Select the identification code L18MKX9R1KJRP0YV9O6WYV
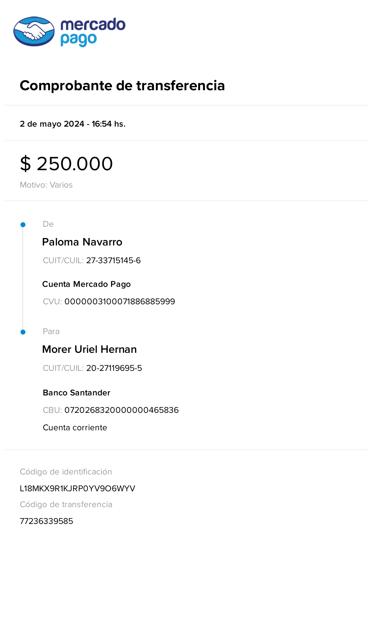Screen dimensions: 373x621 pyautogui.click(x=77, y=488)
